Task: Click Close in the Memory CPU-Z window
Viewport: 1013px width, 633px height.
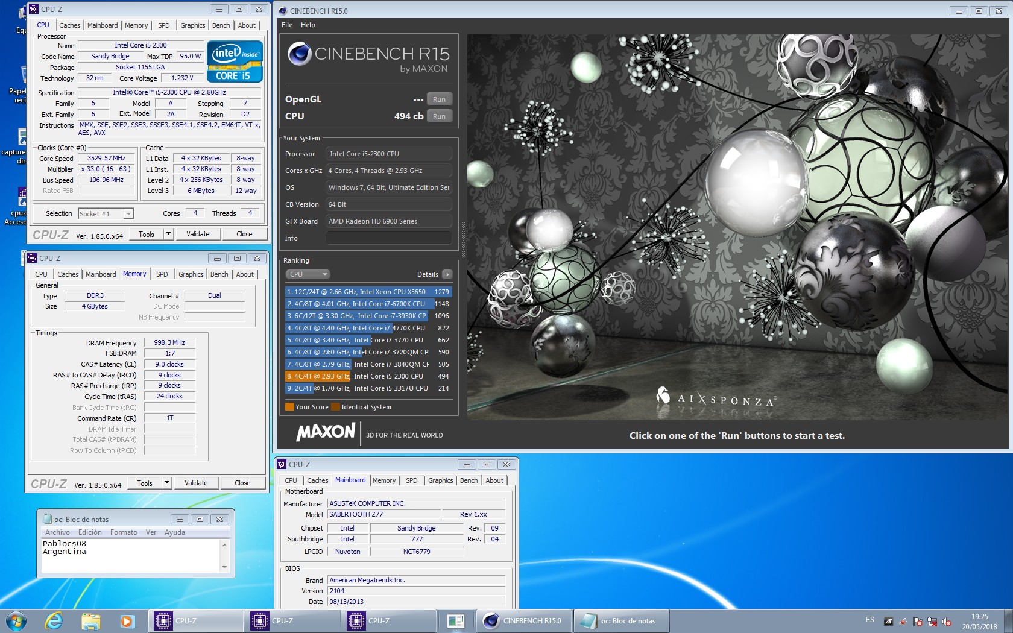Action: 242,483
